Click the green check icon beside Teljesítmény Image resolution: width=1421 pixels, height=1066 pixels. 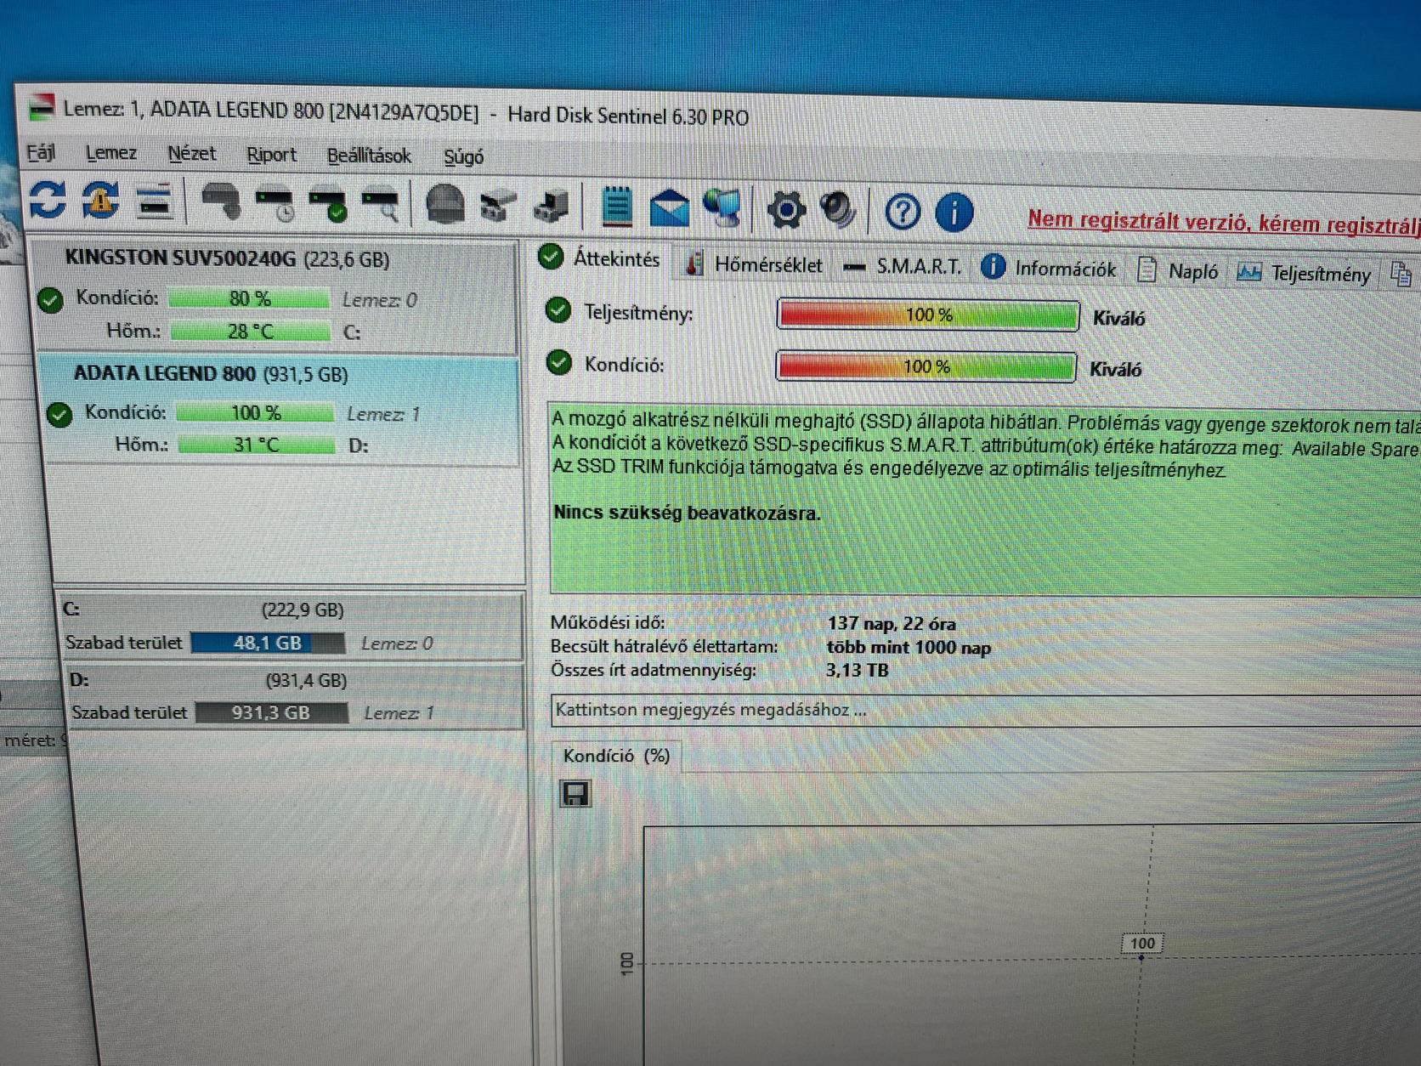(x=558, y=311)
